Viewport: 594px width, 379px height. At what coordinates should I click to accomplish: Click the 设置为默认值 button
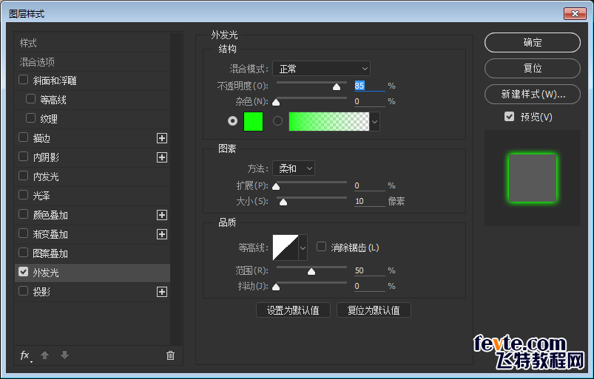point(293,310)
